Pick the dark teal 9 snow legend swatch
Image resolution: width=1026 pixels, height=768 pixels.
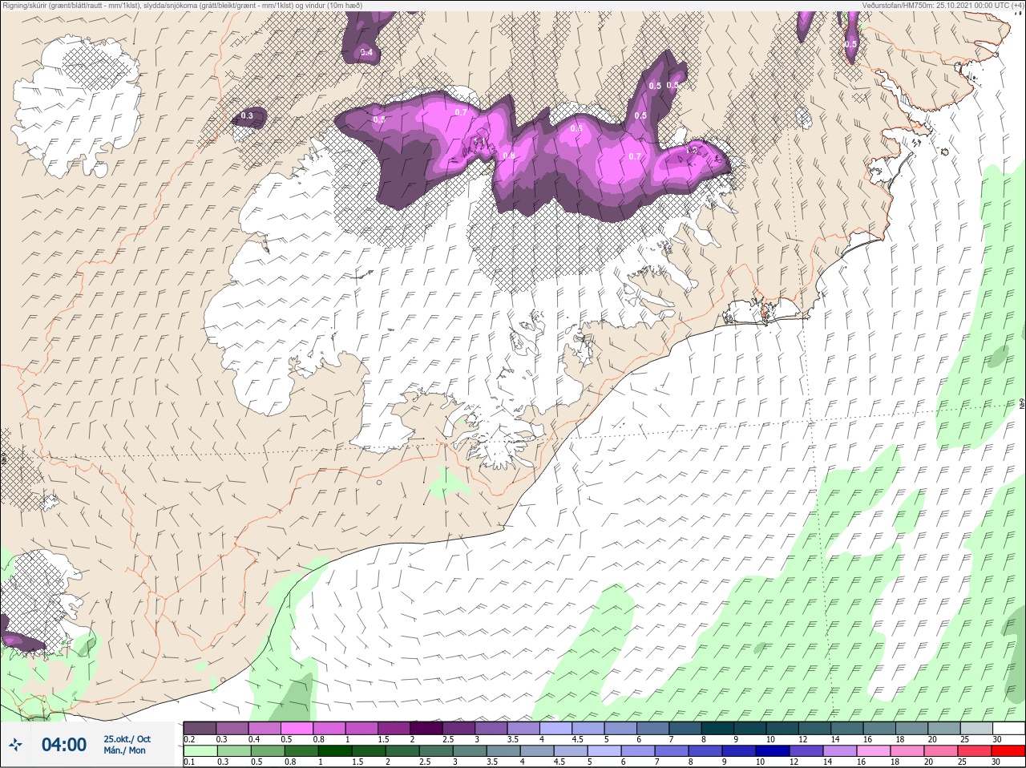click(750, 728)
